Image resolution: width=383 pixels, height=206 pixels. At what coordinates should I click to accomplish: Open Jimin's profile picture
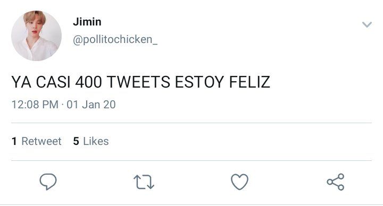(36, 36)
